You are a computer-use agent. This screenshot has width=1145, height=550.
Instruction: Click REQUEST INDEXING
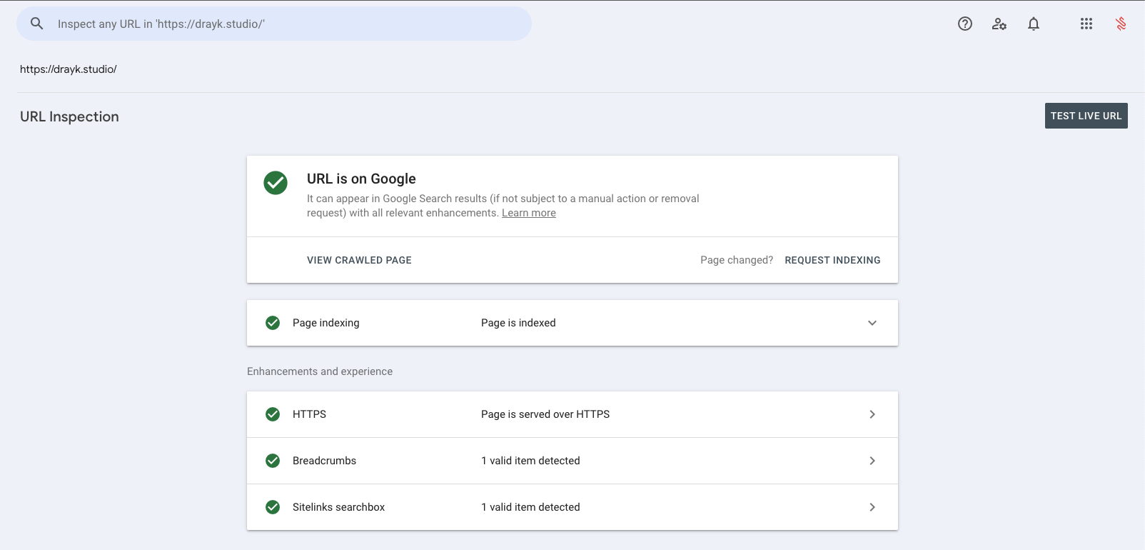click(832, 260)
